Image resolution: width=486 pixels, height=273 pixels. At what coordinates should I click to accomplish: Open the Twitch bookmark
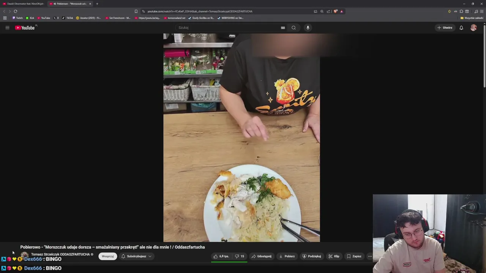tap(17, 18)
